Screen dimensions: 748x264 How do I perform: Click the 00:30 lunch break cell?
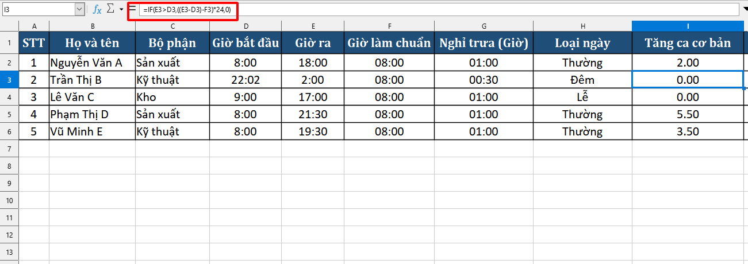484,80
